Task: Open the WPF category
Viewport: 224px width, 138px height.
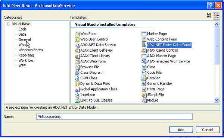Action: coord(22,65)
